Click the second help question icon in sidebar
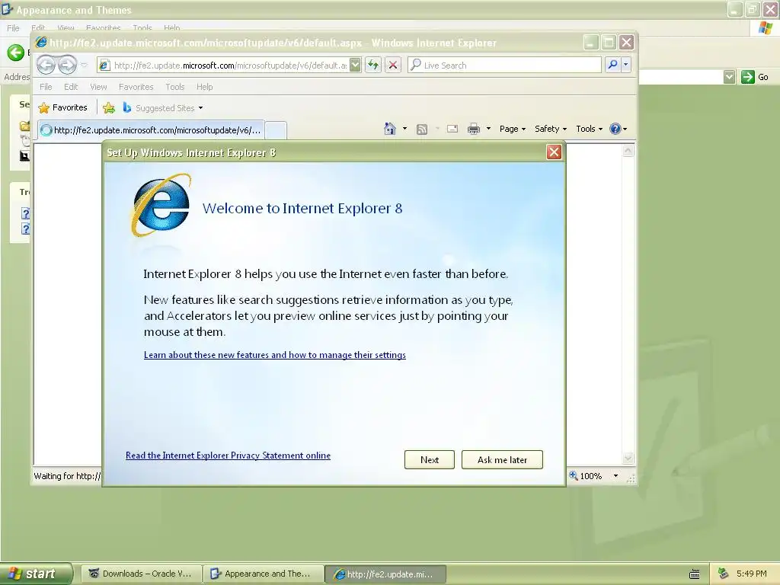This screenshot has width=780, height=585. tap(25, 229)
